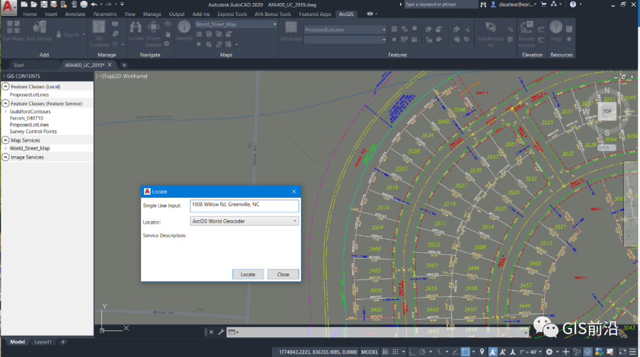This screenshot has width=640, height=357.
Task: Click the Locate button in dialog
Action: coord(248,274)
